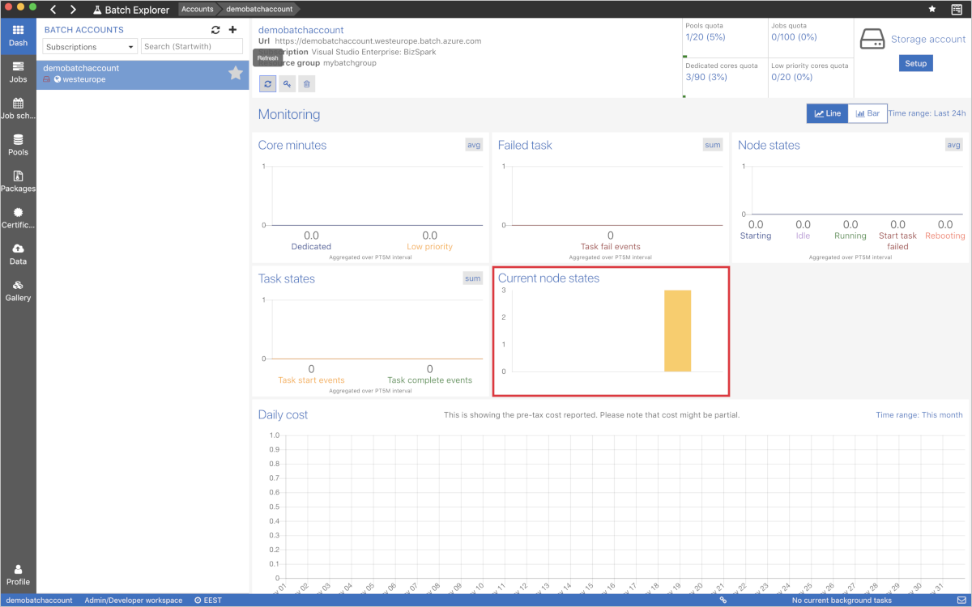Click the Task fail events legend
Image resolution: width=972 pixels, height=607 pixels.
(x=611, y=246)
